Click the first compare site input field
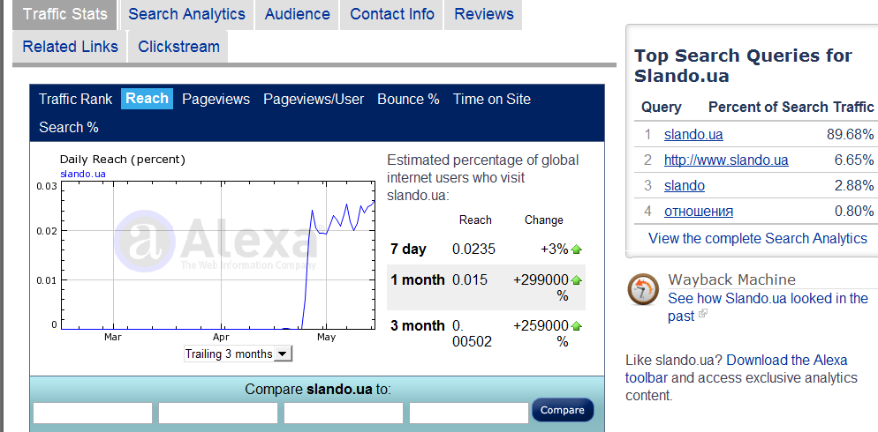Viewport: 878px width, 432px height. point(93,413)
